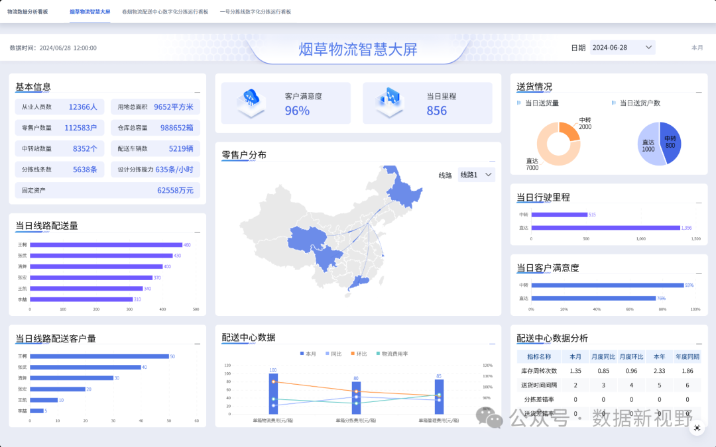Expand the 线路 dropdown showing 线路1

[x=476, y=175]
